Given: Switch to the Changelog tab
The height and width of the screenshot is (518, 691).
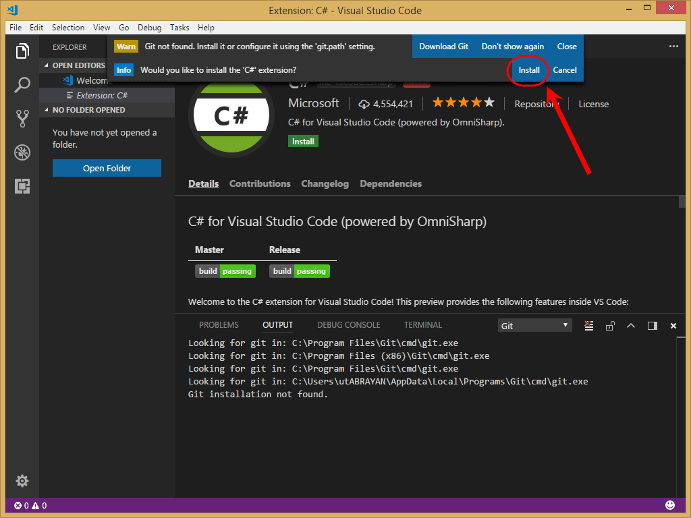Looking at the screenshot, I should pyautogui.click(x=325, y=183).
